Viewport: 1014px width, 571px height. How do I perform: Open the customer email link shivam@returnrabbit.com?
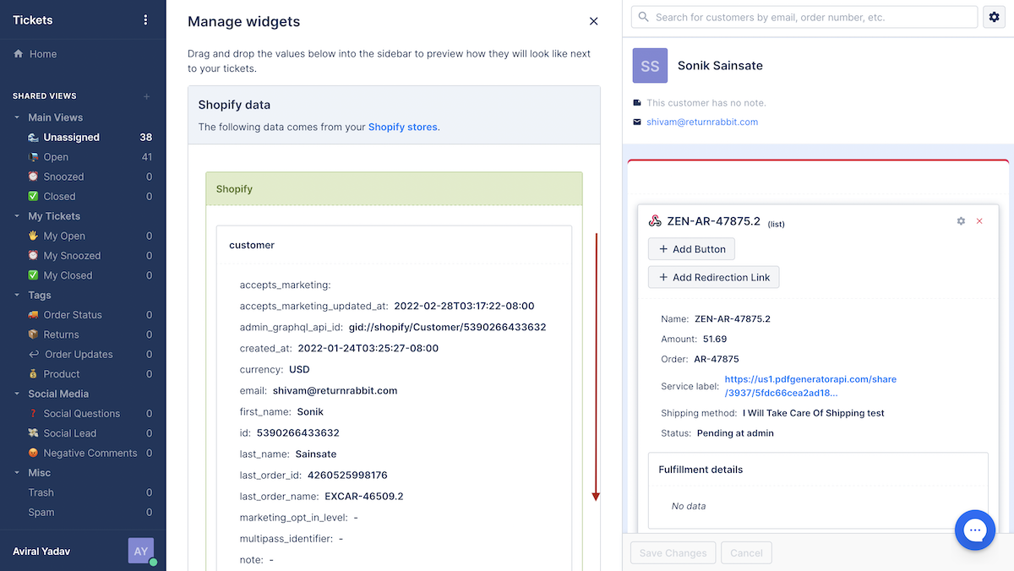(x=702, y=122)
